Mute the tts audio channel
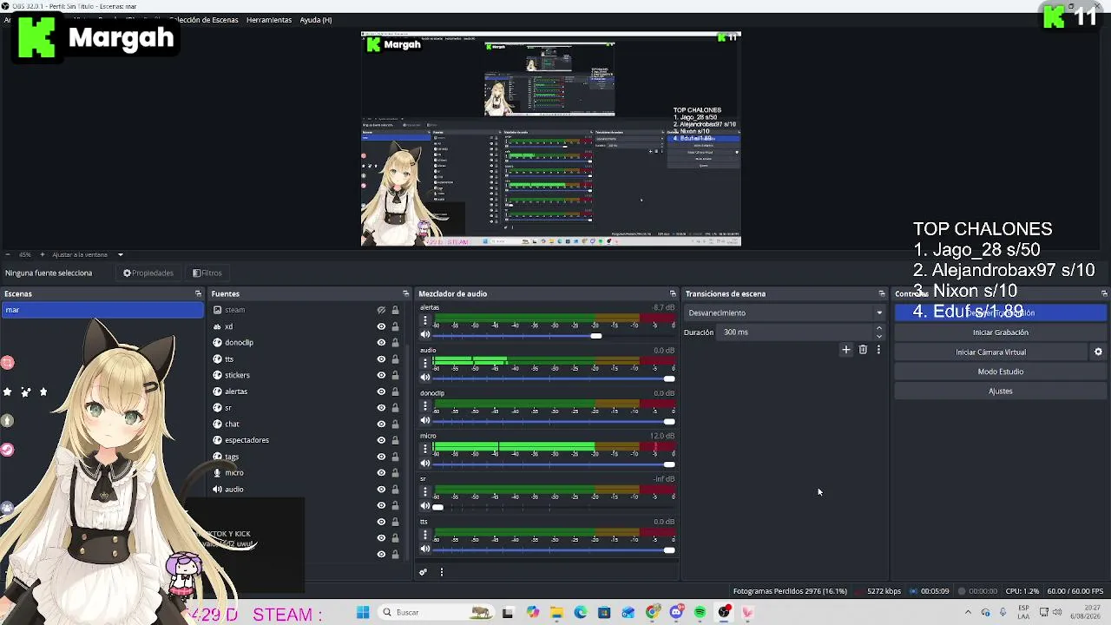 click(x=425, y=549)
